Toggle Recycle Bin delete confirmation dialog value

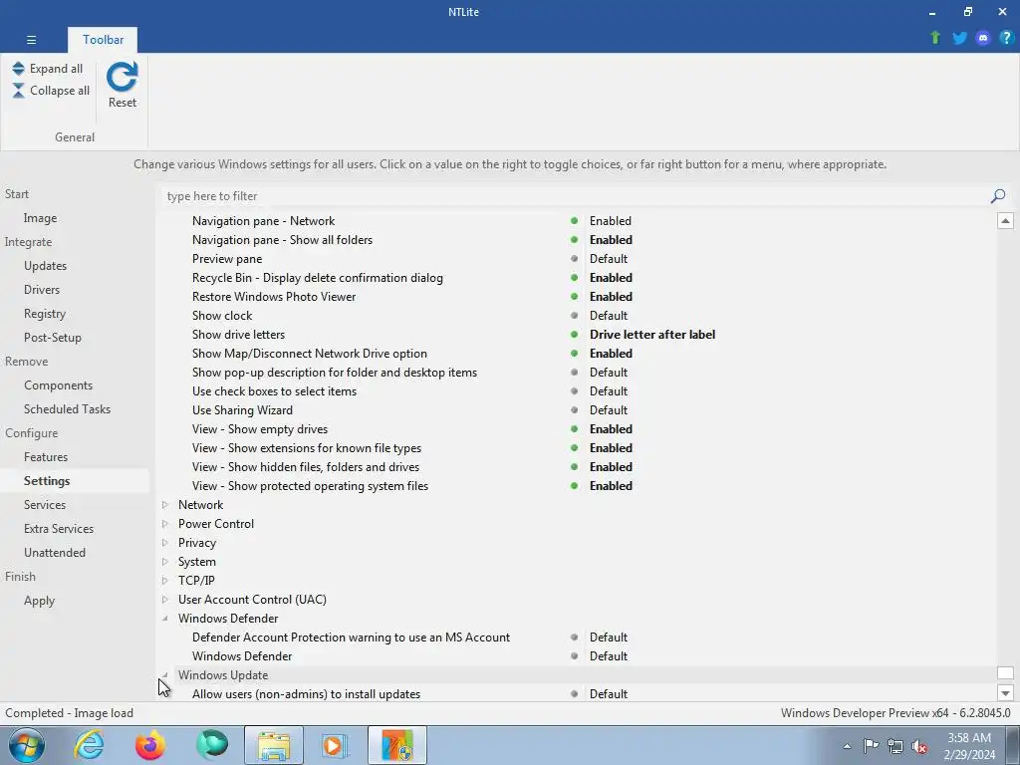click(611, 278)
